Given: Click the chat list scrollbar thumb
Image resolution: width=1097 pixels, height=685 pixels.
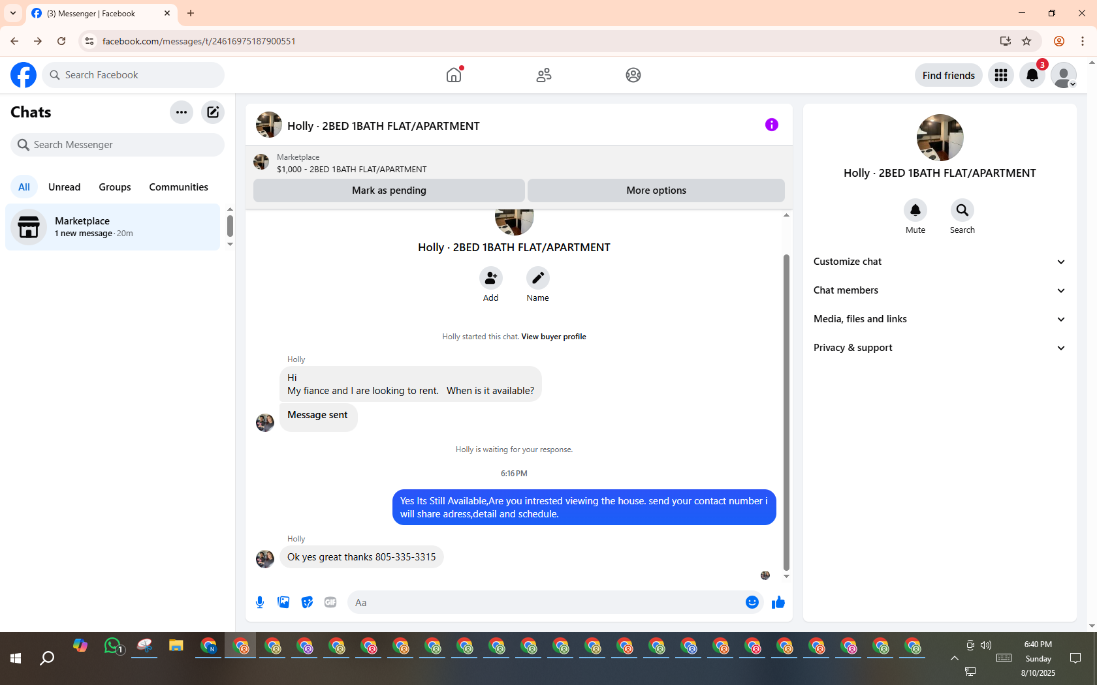Looking at the screenshot, I should tap(230, 226).
